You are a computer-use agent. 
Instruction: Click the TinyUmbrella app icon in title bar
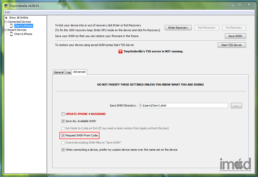(x=6, y=6)
